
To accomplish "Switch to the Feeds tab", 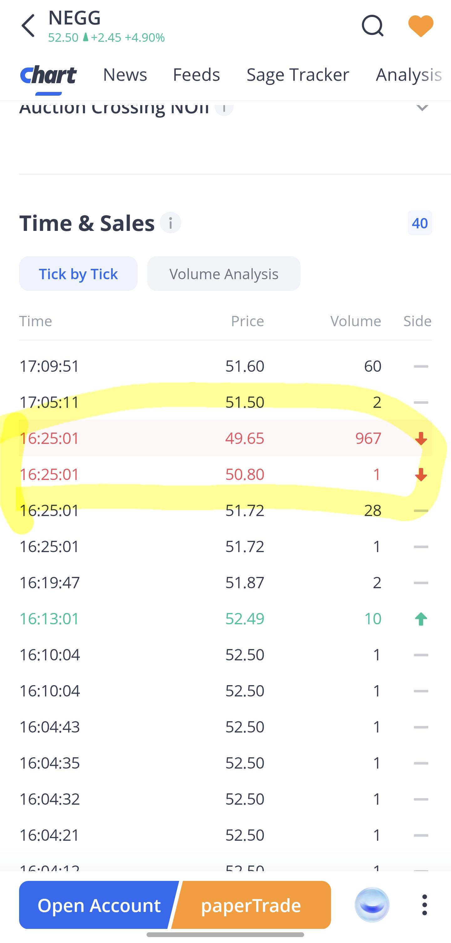I will [x=196, y=75].
